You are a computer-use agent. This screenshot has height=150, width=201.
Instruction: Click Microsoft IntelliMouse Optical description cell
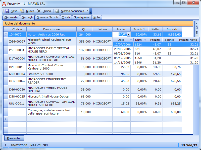[52, 96]
